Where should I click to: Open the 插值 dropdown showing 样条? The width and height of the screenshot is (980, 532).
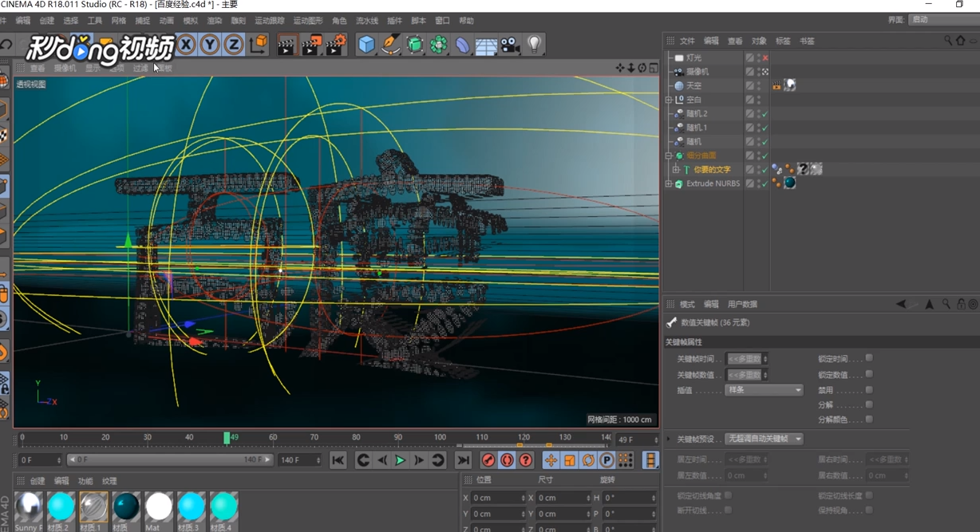[764, 390]
